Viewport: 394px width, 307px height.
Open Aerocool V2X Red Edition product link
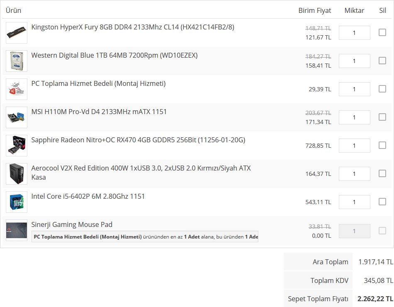click(x=141, y=173)
